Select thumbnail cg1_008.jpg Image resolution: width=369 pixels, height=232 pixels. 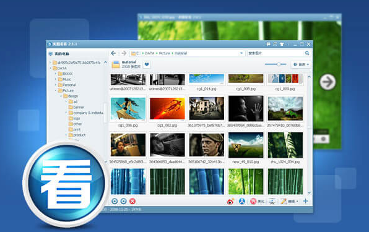coord(246,80)
